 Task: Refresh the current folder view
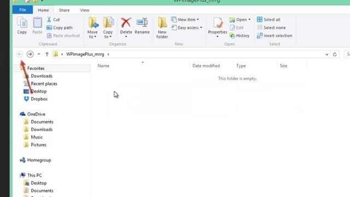coord(335,55)
